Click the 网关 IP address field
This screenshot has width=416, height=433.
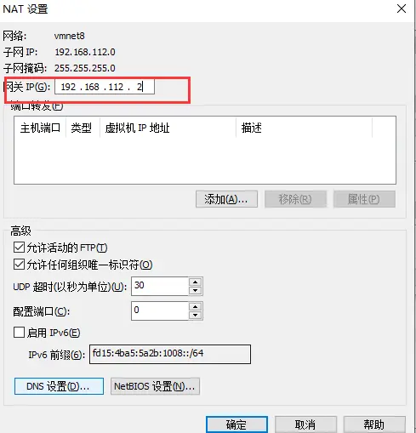[105, 87]
